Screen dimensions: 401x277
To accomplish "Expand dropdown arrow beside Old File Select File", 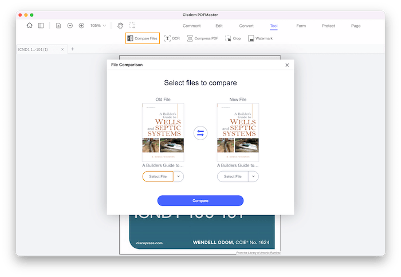I will (x=179, y=177).
